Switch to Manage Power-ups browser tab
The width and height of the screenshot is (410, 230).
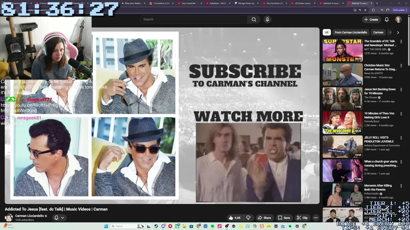point(246,3)
